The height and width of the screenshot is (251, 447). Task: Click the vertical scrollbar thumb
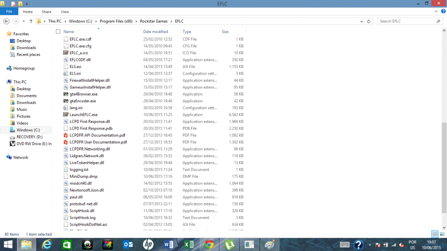click(444, 167)
